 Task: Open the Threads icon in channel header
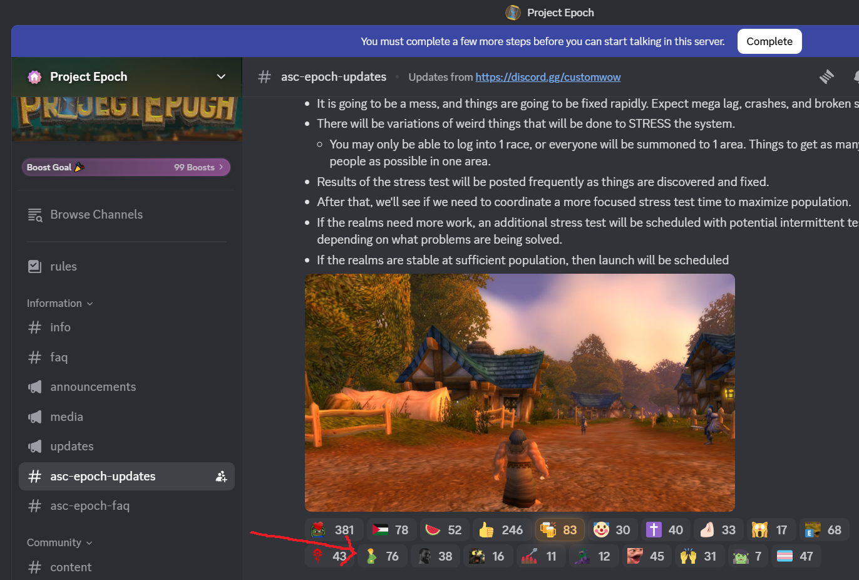826,76
